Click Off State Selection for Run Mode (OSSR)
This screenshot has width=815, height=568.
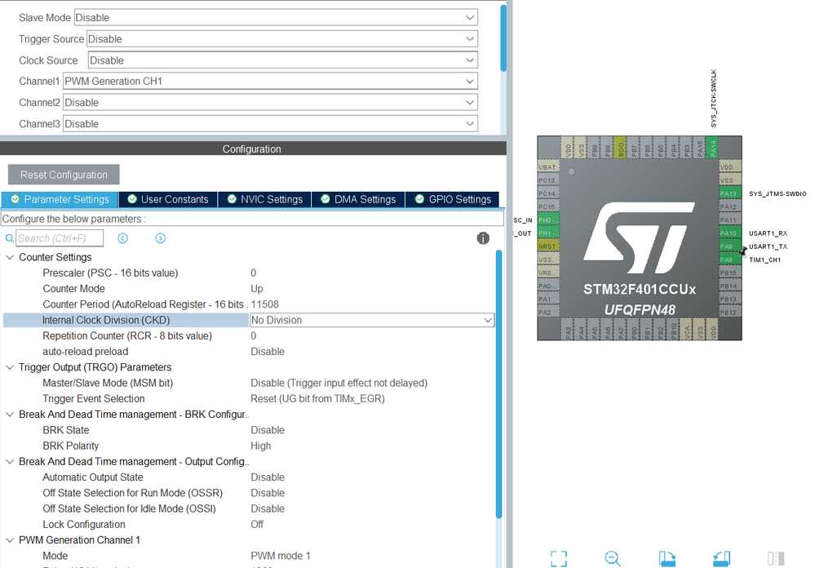tap(132, 493)
